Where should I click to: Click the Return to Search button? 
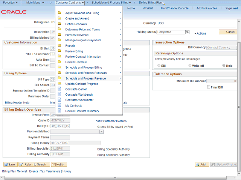pos(34,164)
